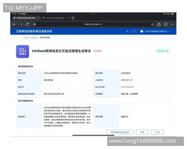This screenshot has height=149, width=187.
Task: Click the 算法基础属性信息 section heading
Action: point(26,66)
